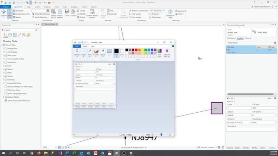Click the Job layout tab link

232,38
